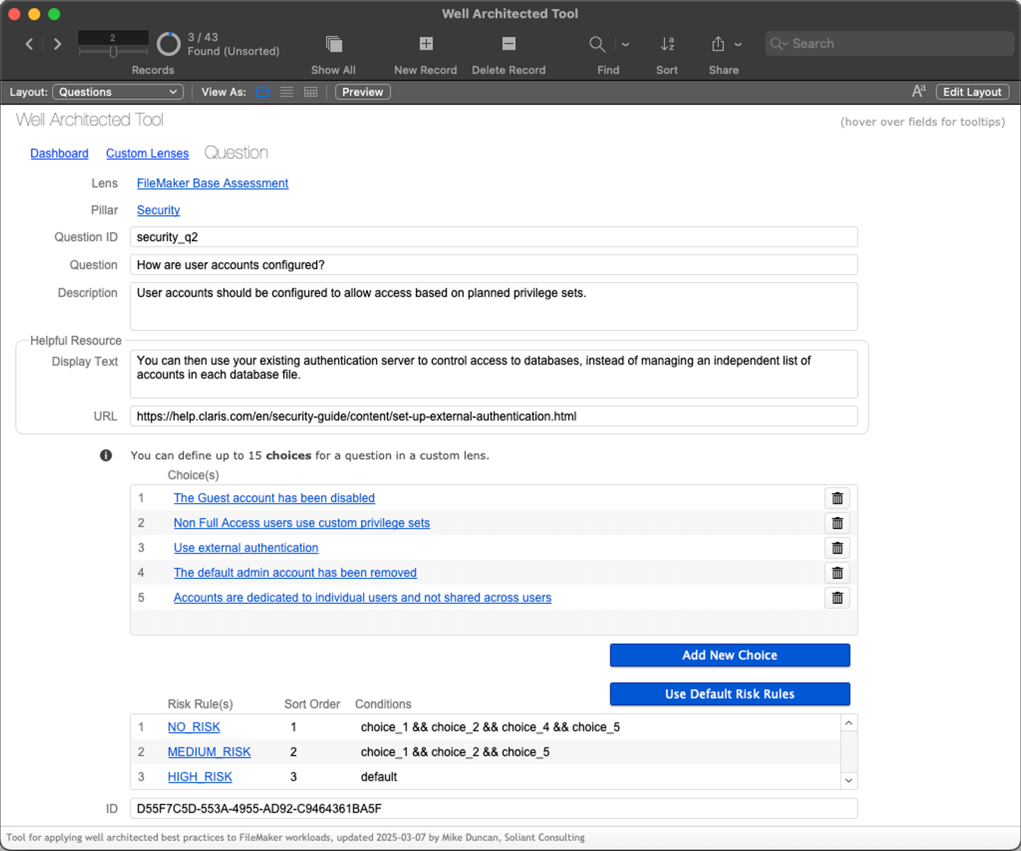Open the NO_RISK rule link
The image size is (1021, 851).
pos(194,727)
